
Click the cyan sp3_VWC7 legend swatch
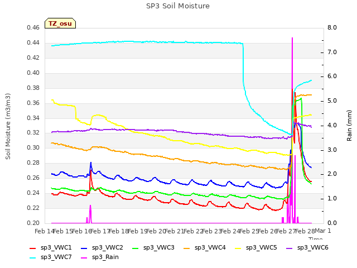(33, 258)
